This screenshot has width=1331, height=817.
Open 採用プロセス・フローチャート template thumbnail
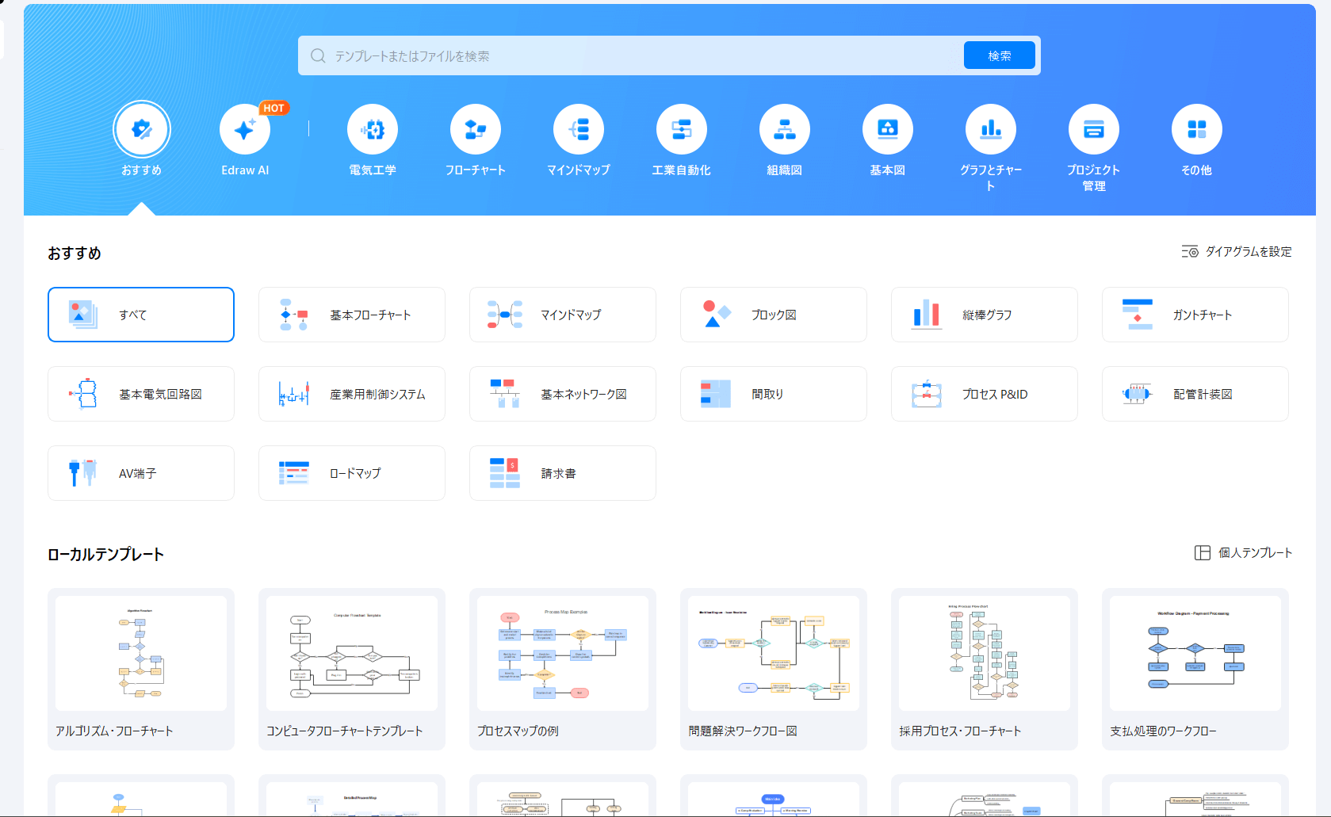click(985, 653)
